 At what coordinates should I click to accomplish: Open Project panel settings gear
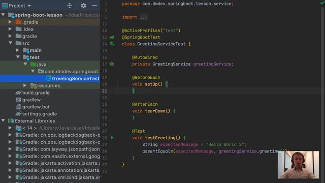[x=83, y=6]
